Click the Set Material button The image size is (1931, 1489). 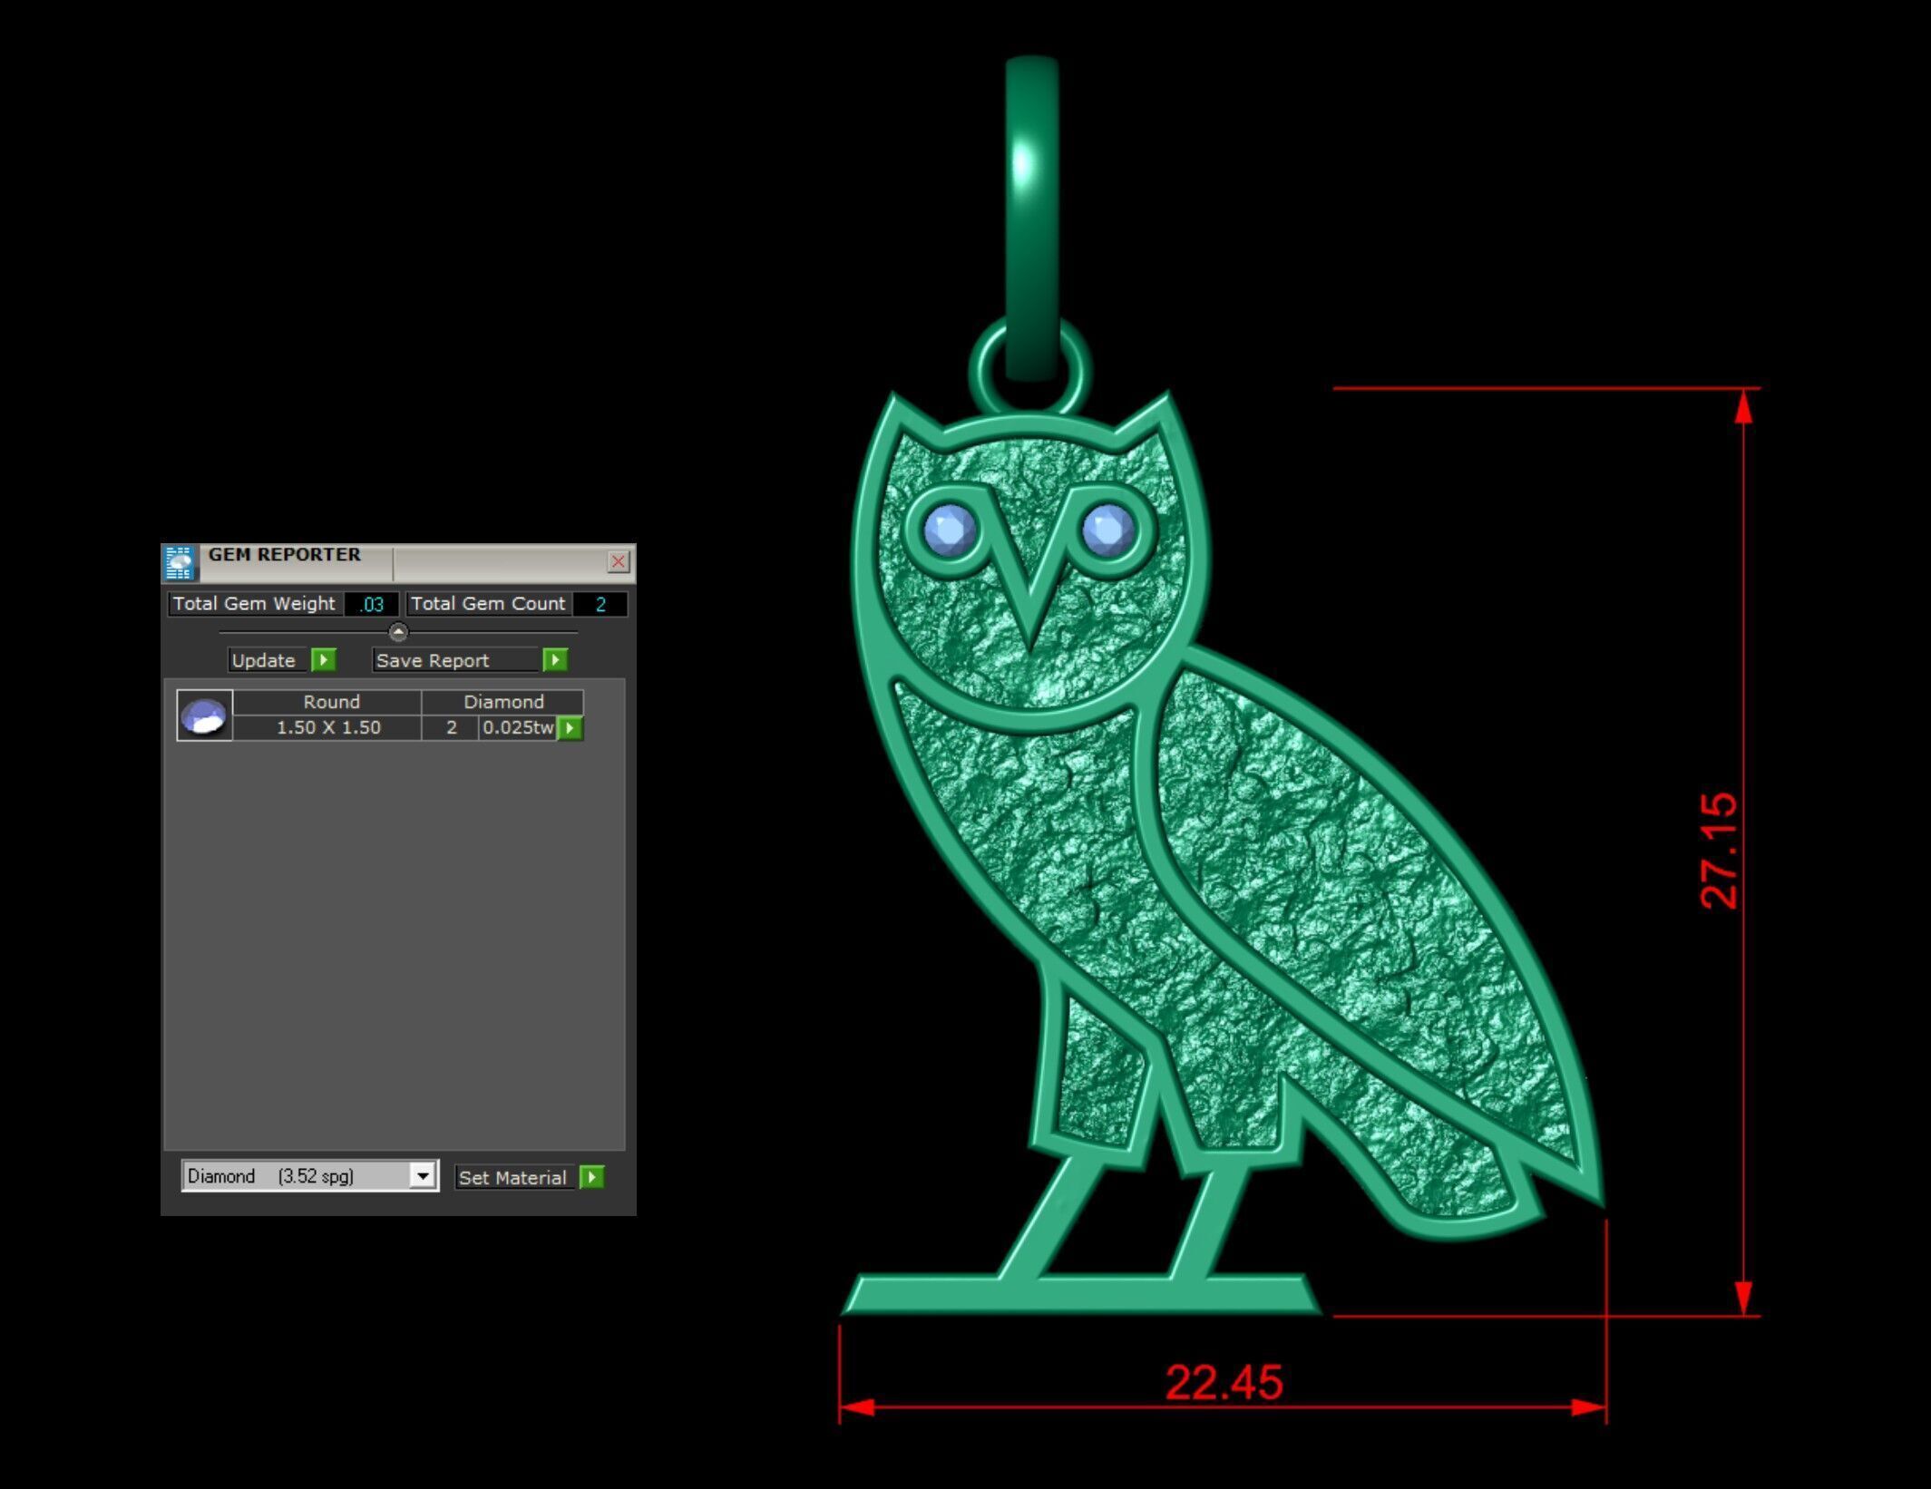tap(515, 1177)
